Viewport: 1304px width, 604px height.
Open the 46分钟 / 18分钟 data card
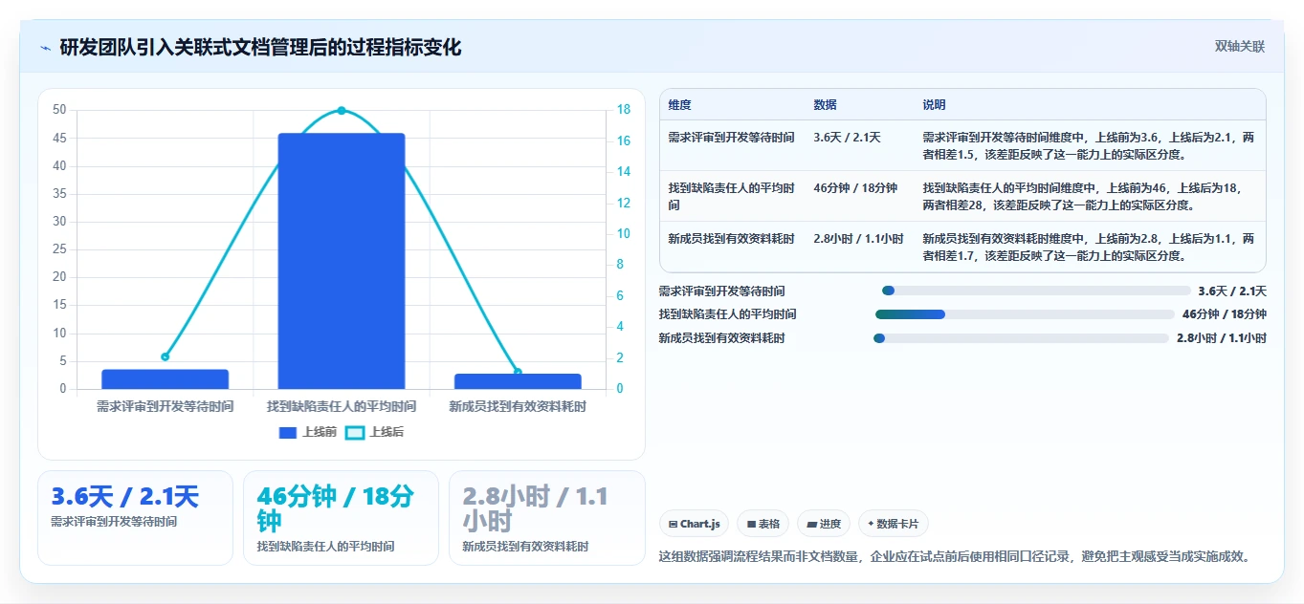(x=341, y=518)
